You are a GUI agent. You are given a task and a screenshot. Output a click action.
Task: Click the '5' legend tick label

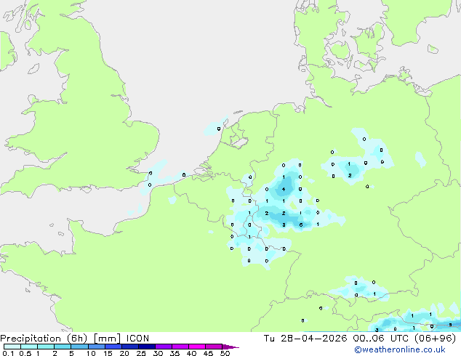coord(71,353)
